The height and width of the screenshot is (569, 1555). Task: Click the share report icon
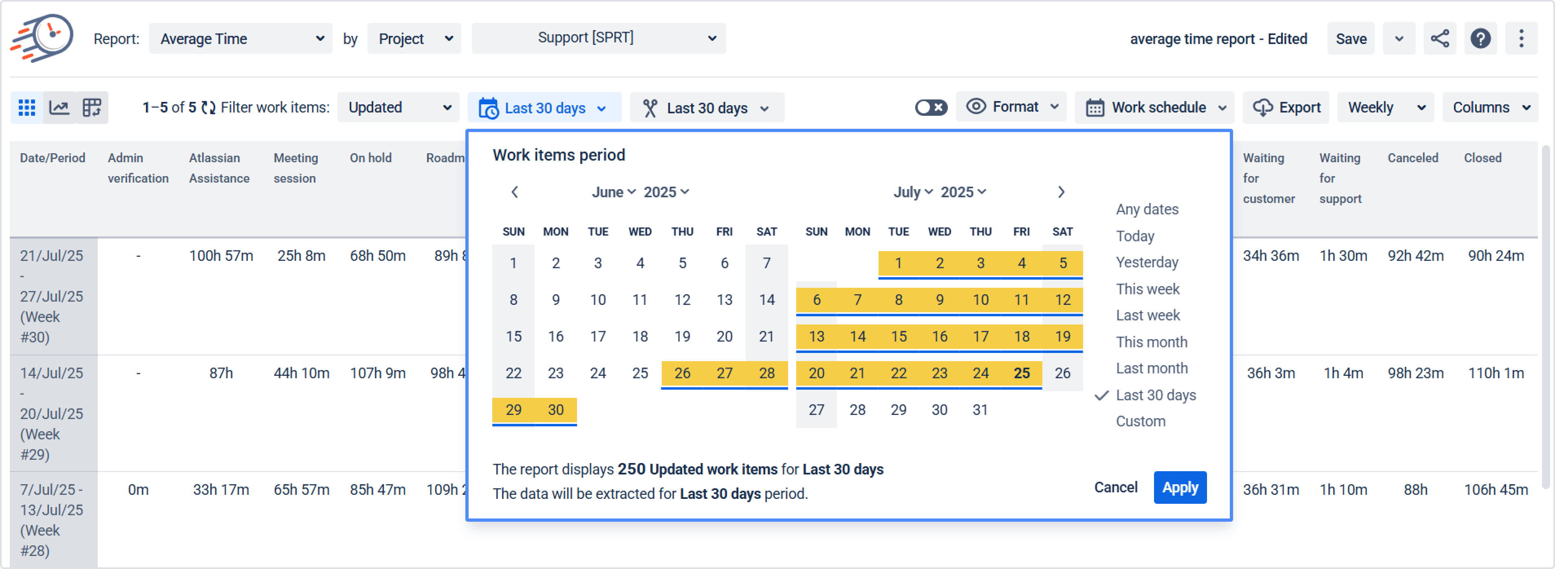(x=1439, y=39)
